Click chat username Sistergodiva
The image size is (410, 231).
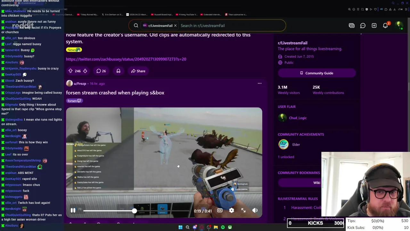14,120
